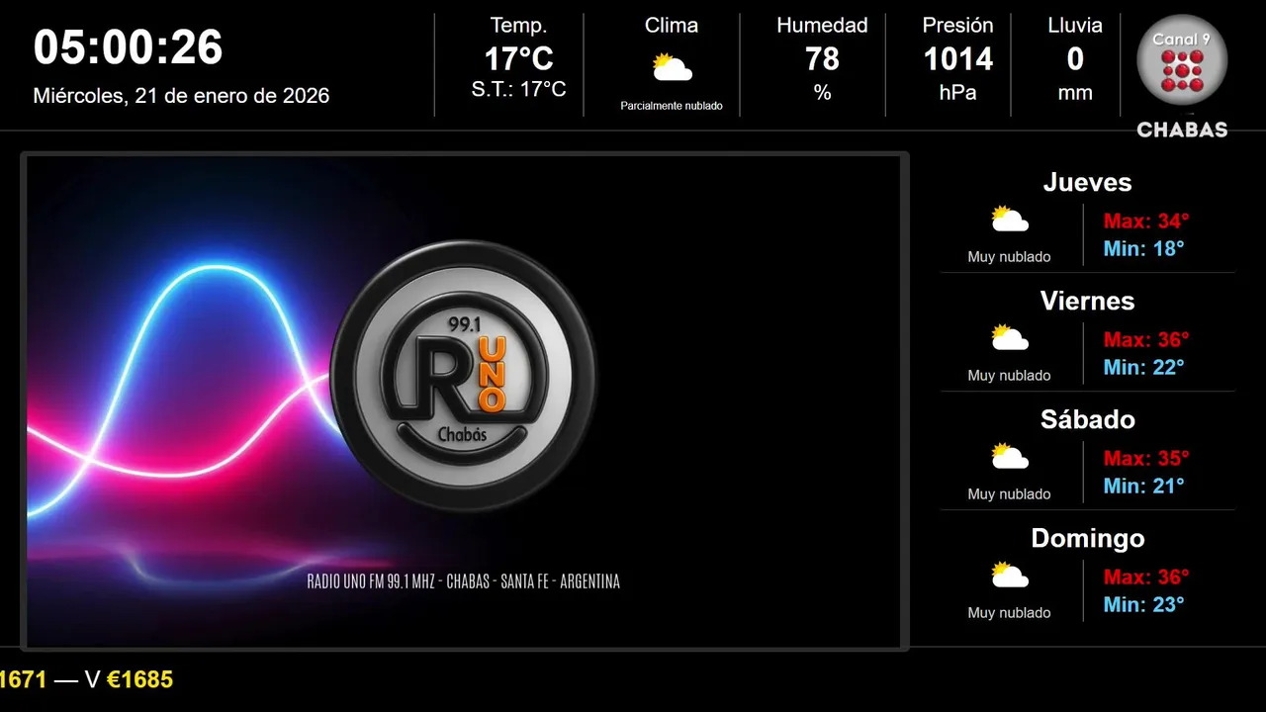Click the Radio Uno FM 99.1 MHZ caption
This screenshot has height=712, width=1266.
point(463,581)
